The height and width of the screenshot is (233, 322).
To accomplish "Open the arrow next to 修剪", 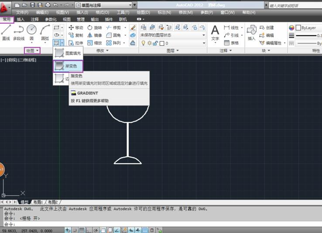I will click(x=125, y=27).
